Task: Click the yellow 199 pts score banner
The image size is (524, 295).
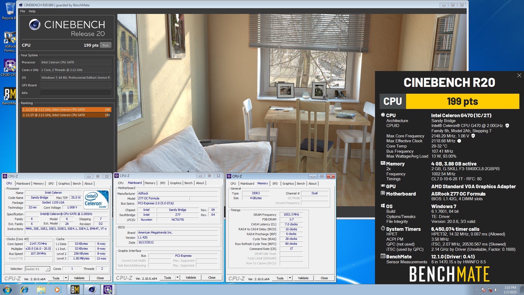Action: click(463, 101)
